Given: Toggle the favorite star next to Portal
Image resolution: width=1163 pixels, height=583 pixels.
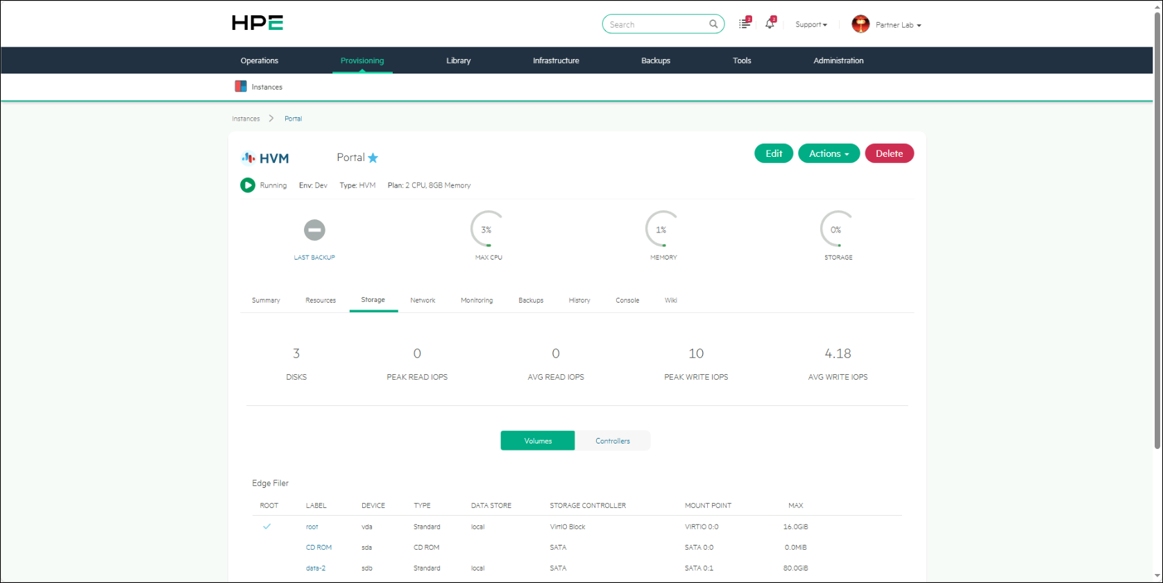Looking at the screenshot, I should [x=373, y=158].
